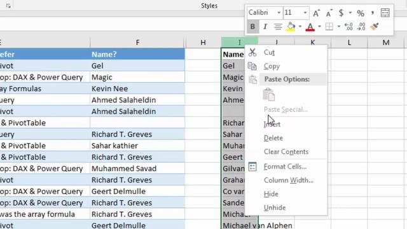
Task: Select column F header
Action: [137, 43]
